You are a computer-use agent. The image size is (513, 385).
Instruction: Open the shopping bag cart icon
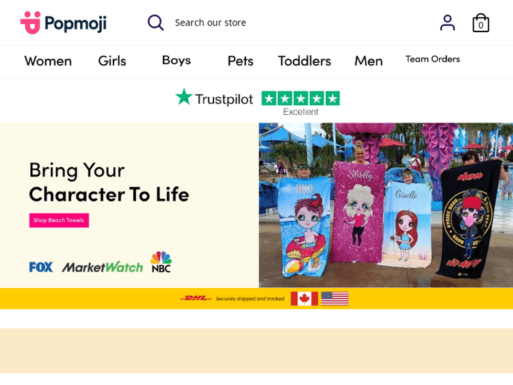click(481, 23)
